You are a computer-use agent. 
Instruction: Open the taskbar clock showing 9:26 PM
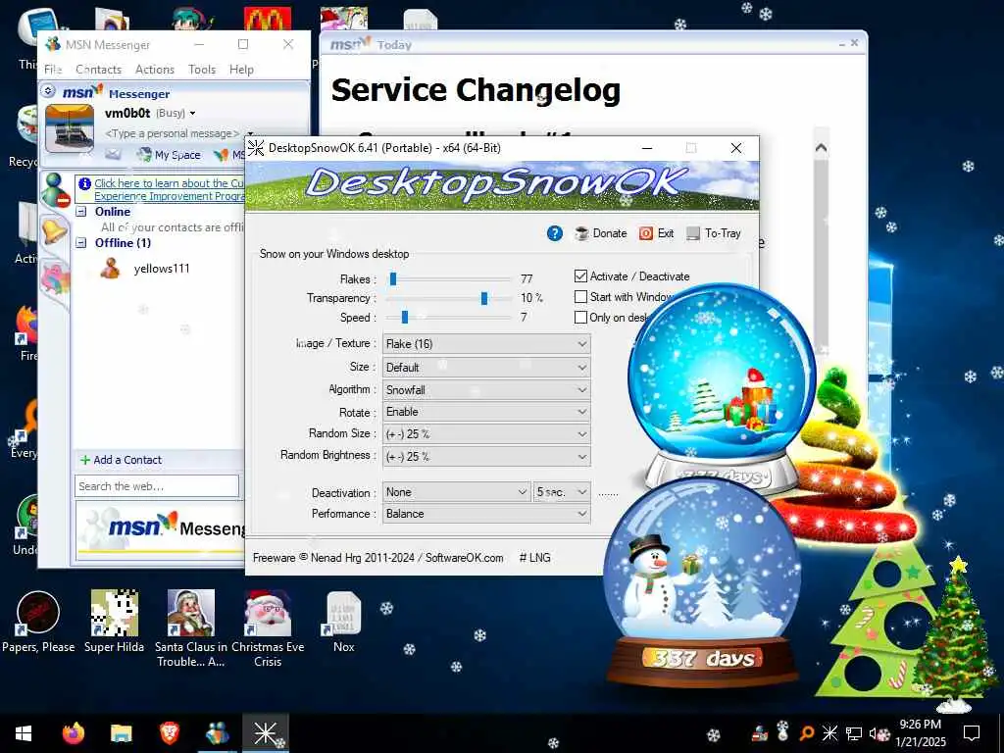tap(920, 733)
